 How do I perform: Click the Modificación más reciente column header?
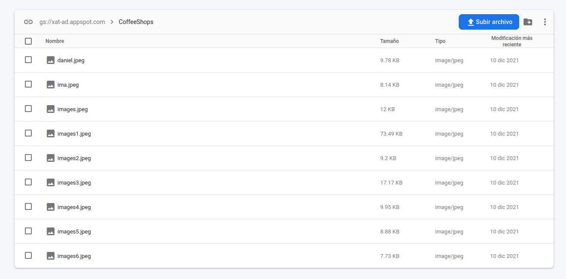click(x=512, y=41)
